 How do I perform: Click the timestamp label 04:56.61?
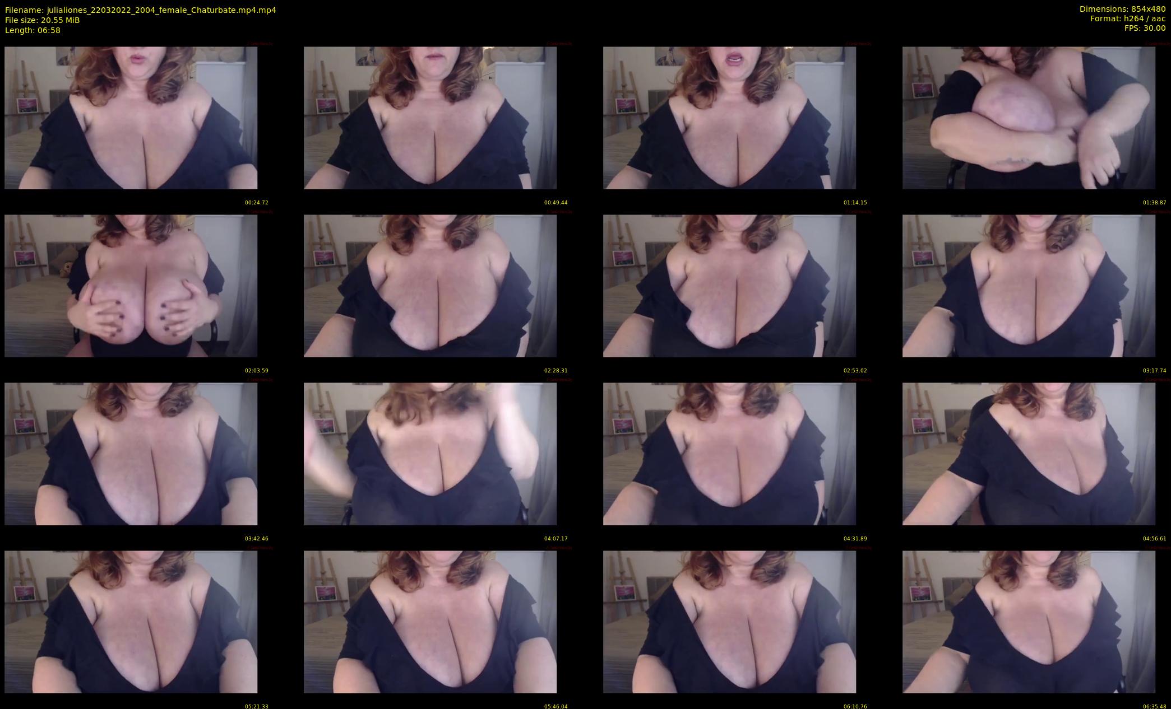[1155, 539]
